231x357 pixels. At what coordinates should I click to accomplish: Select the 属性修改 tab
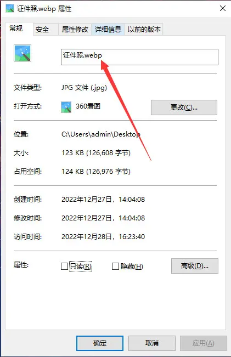pyautogui.click(x=75, y=30)
